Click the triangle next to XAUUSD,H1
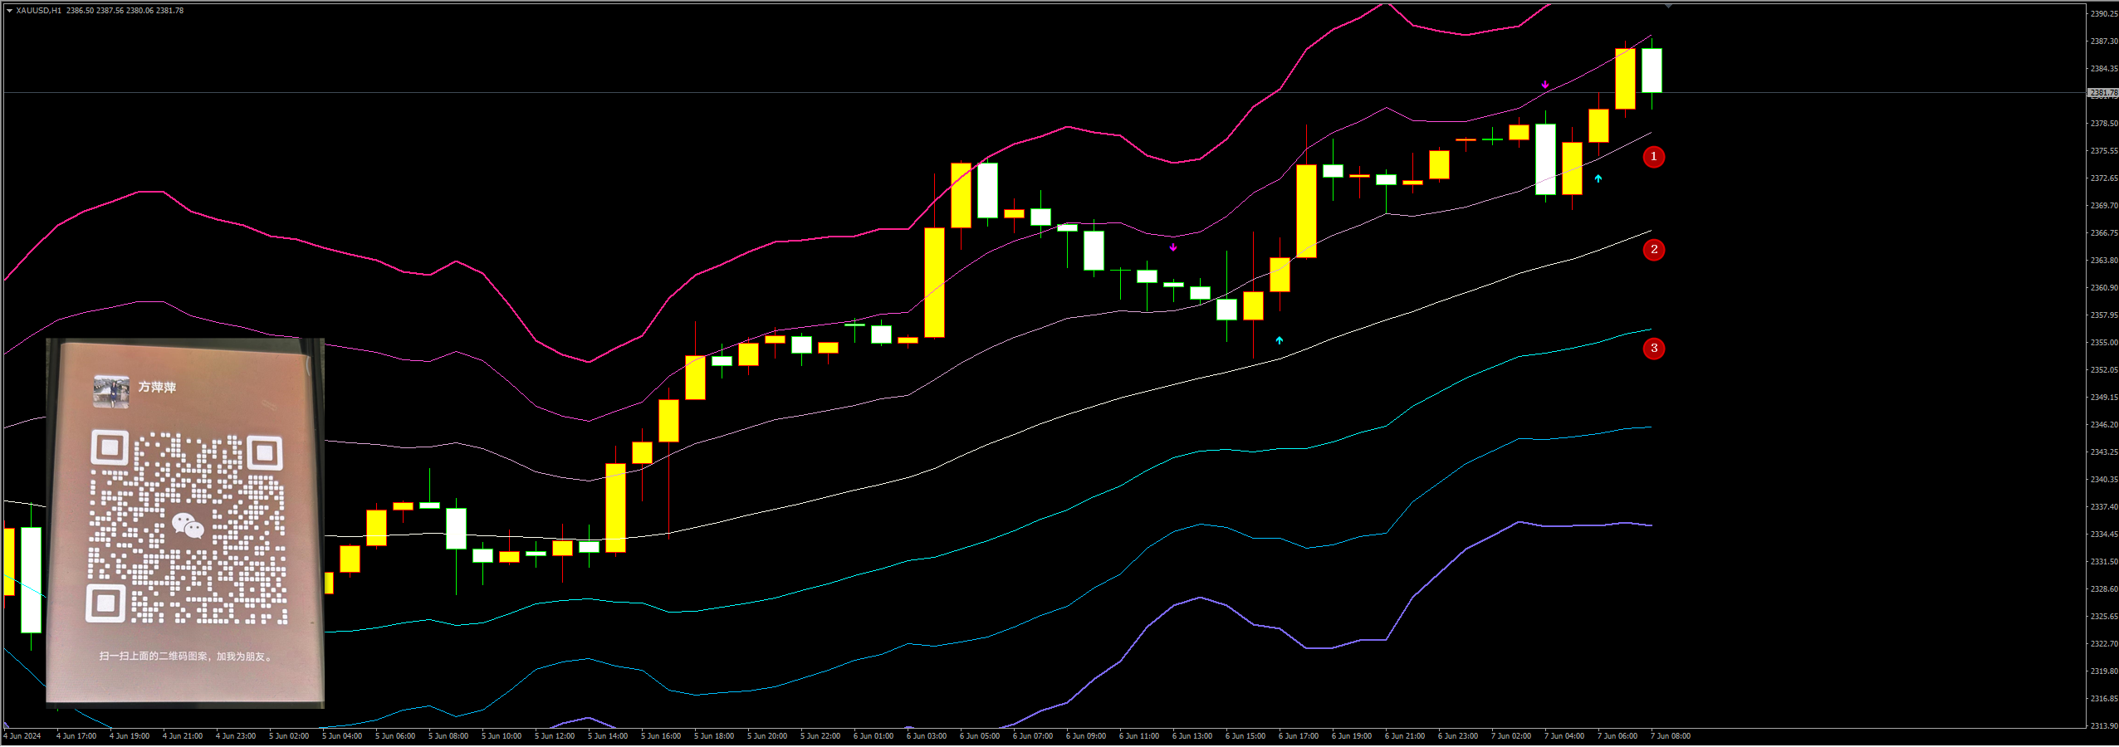This screenshot has height=747, width=2119. point(9,11)
